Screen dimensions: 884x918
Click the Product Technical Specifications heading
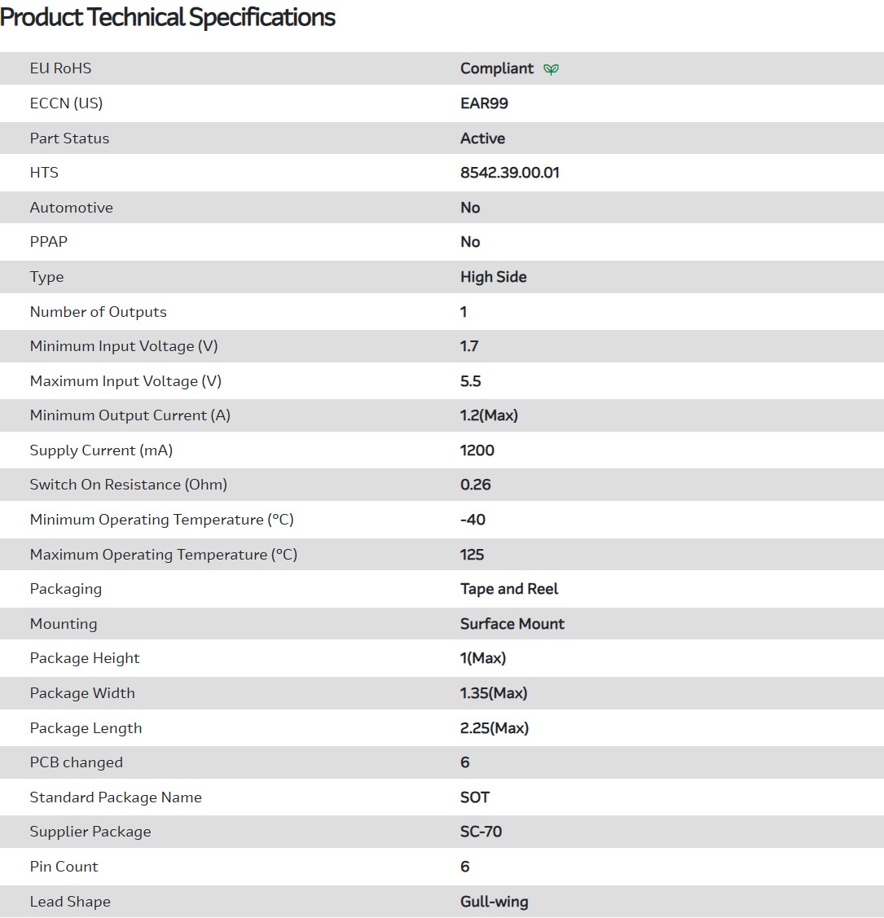tap(168, 18)
